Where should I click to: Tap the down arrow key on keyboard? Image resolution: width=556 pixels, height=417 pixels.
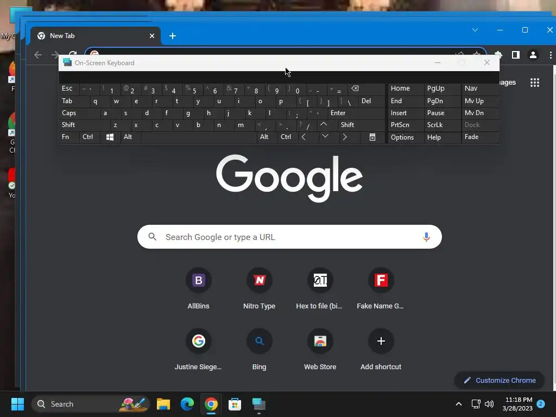[x=325, y=137]
